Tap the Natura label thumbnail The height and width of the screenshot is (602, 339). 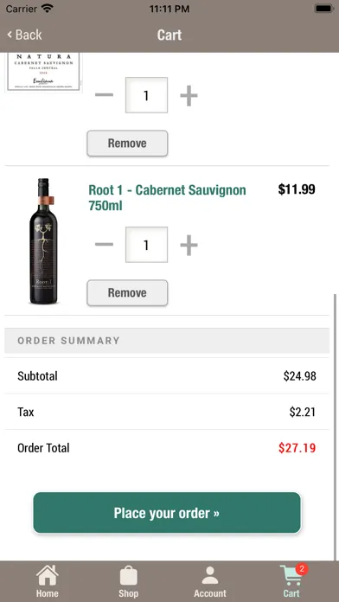coord(43,72)
